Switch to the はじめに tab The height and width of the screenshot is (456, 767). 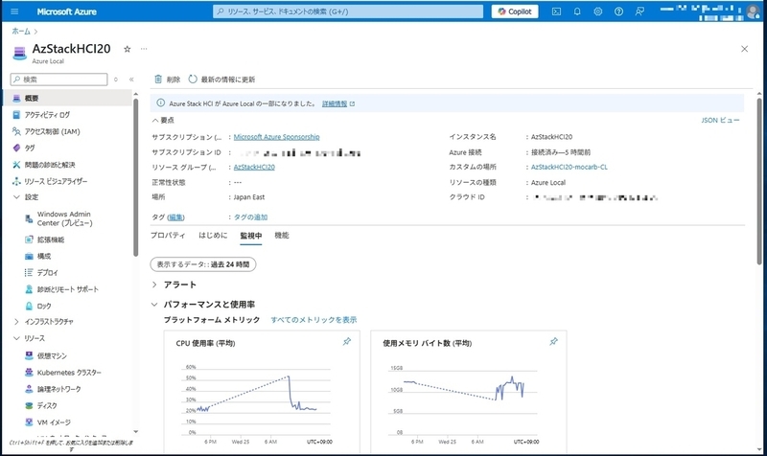coord(213,236)
